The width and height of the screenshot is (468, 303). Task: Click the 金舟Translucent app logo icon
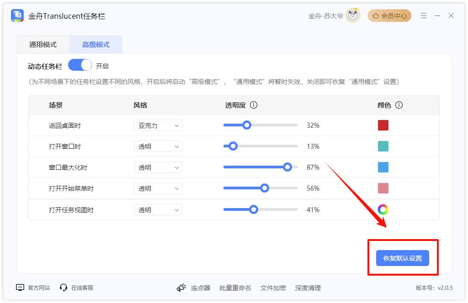point(17,16)
